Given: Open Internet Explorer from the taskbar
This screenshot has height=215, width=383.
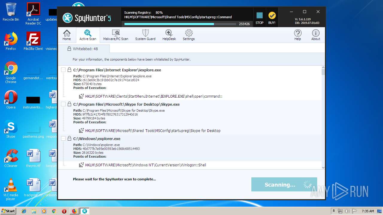Looking at the screenshot, I should 24,211.
